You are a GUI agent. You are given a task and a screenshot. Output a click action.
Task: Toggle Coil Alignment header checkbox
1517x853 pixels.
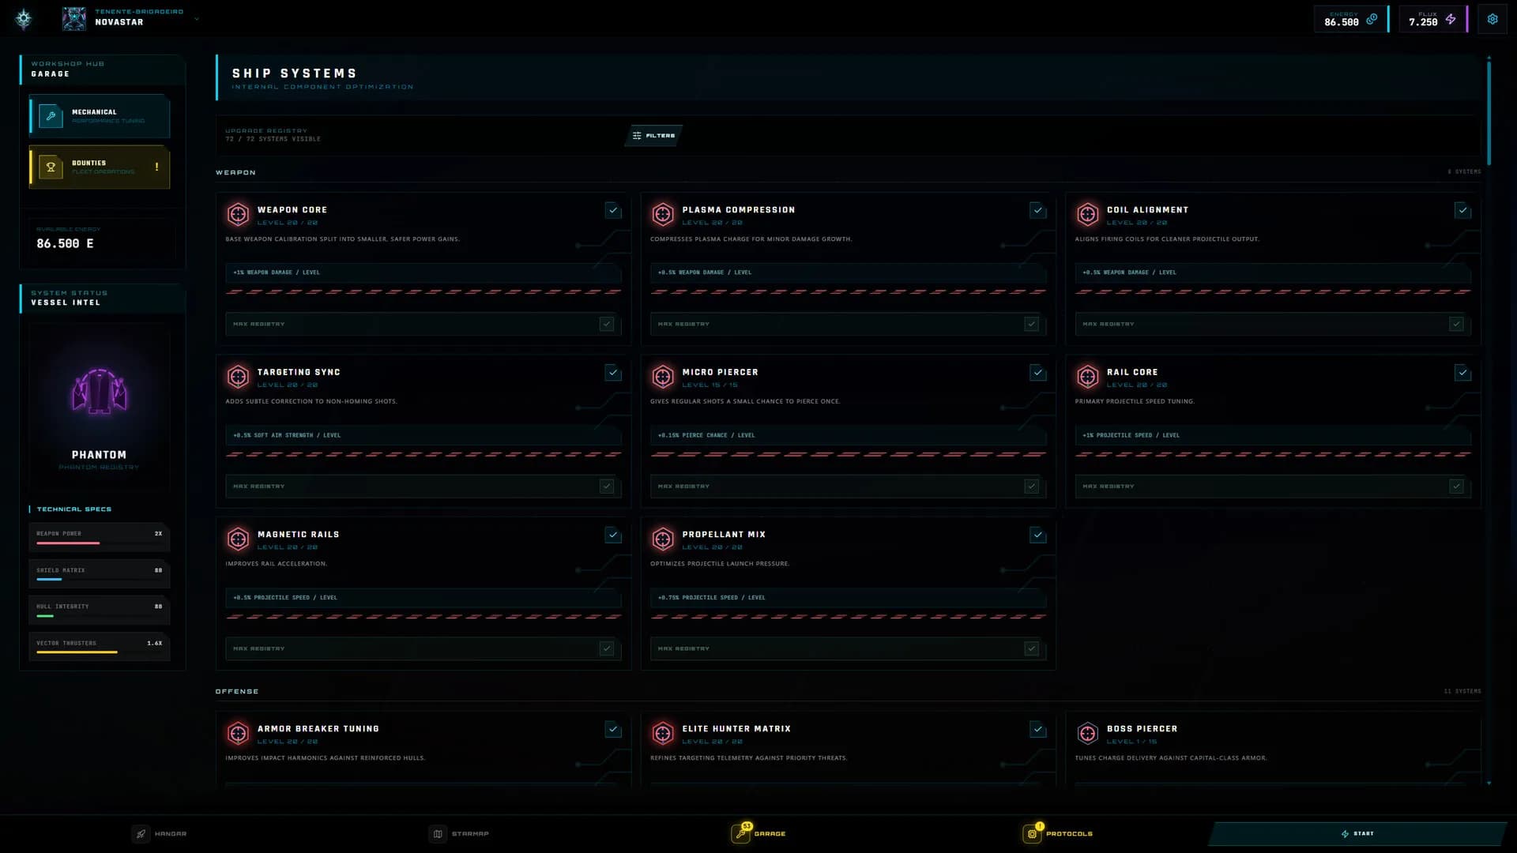coord(1462,210)
